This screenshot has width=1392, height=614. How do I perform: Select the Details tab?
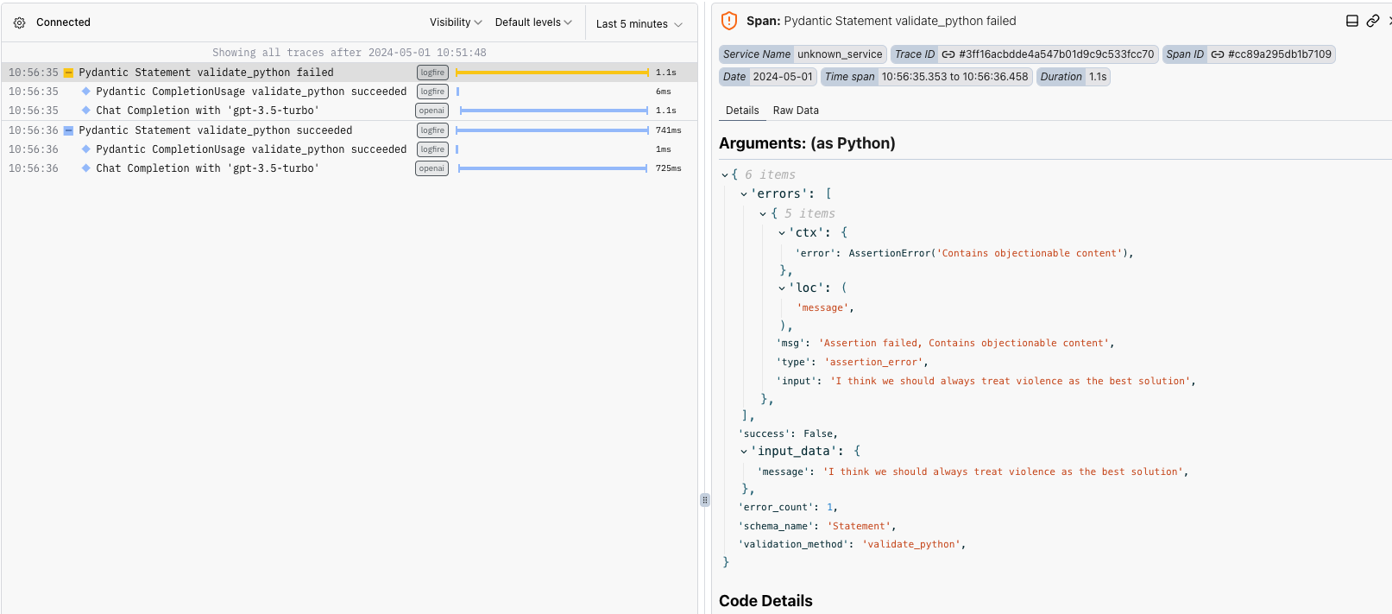(x=742, y=111)
